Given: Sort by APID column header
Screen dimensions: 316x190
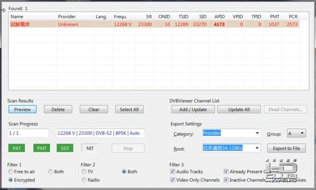Looking at the screenshot, I should click(217, 17).
